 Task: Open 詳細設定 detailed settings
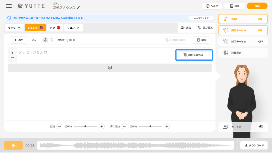point(243,53)
